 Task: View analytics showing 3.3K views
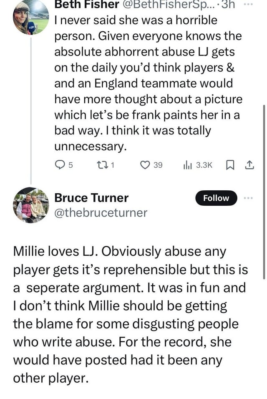click(x=198, y=166)
